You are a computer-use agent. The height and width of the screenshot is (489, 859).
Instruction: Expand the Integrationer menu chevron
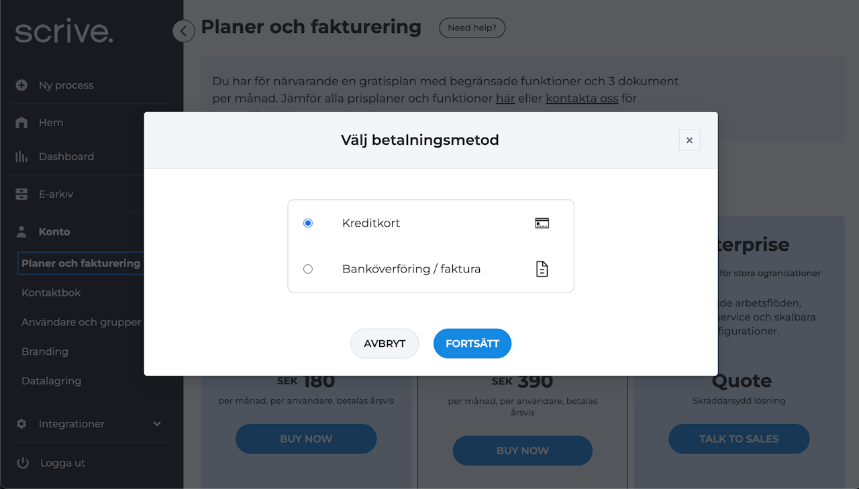coord(157,424)
